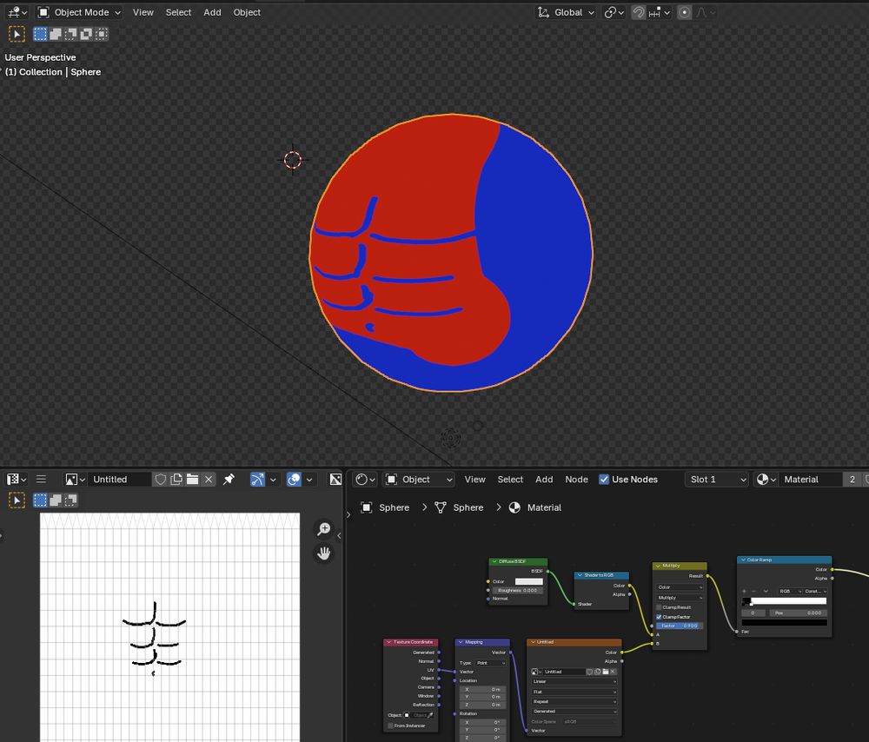Click the Sphere breadcrumb in the shader editor path

pyautogui.click(x=395, y=507)
